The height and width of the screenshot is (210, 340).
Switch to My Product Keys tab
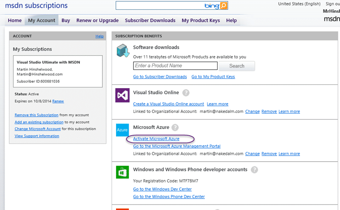pyautogui.click(x=201, y=20)
